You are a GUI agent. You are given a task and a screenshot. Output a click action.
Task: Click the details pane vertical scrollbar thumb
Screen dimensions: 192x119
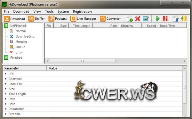[x=185, y=87]
